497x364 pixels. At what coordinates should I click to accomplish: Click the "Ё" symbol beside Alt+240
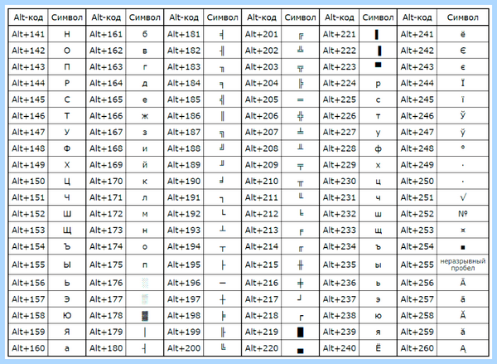point(378,348)
